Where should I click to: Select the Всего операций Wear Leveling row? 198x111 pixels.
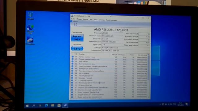coord(109,92)
